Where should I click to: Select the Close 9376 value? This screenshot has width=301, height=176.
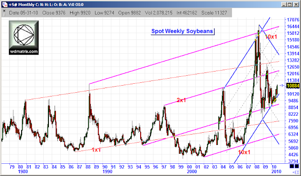(x=54, y=13)
